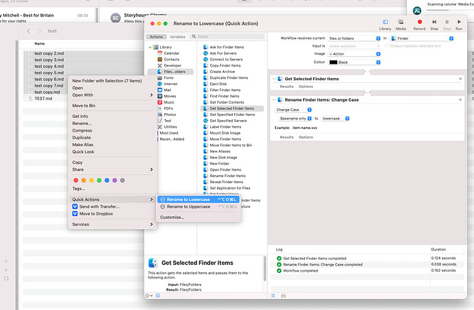This screenshot has width=474, height=310.
Task: Choose the Connect to Servers action
Action: (x=226, y=60)
